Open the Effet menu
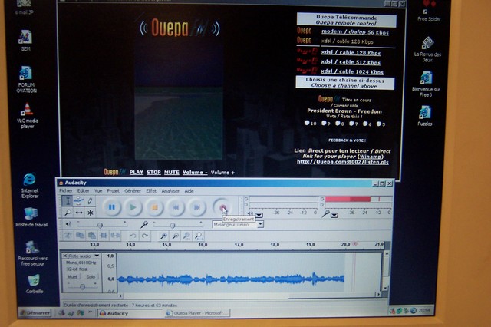The height and width of the screenshot is (327, 491). pos(151,190)
